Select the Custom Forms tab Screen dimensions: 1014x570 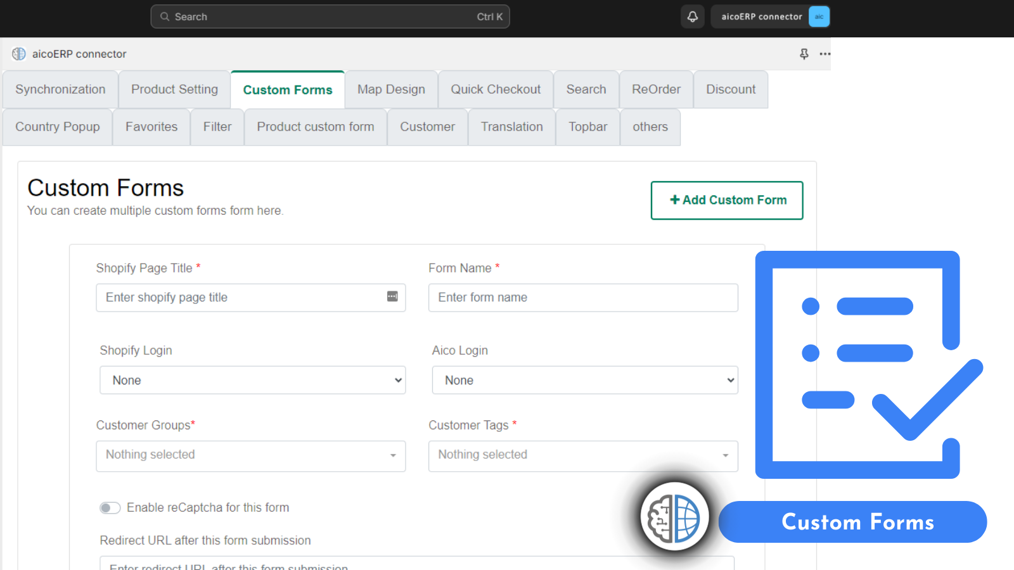click(288, 90)
